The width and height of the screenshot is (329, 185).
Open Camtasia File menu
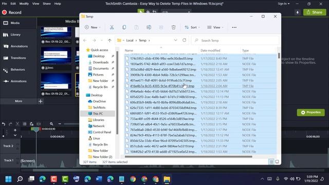(x=5, y=4)
